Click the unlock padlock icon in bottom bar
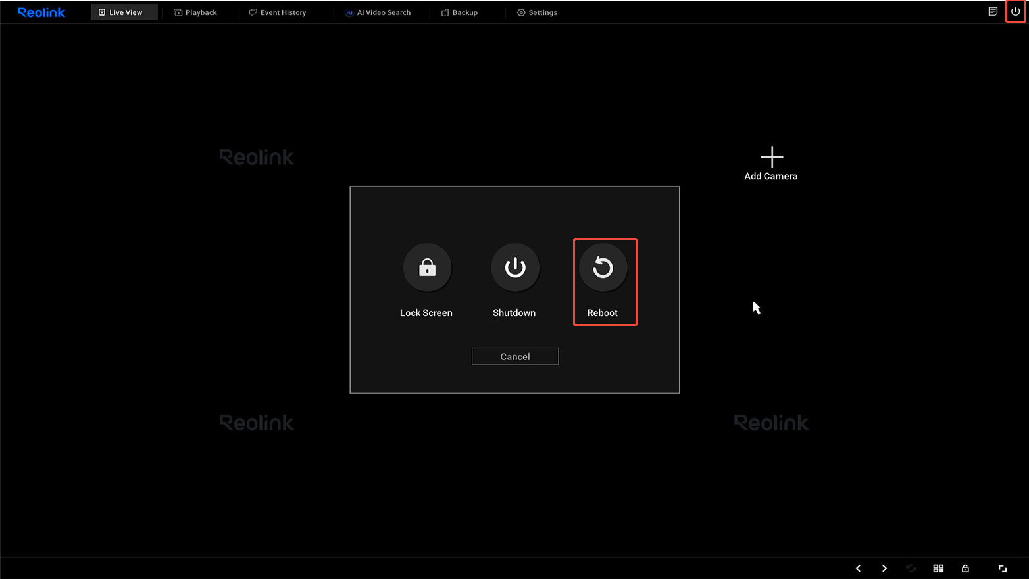Viewport: 1029px width, 579px height. 965,568
